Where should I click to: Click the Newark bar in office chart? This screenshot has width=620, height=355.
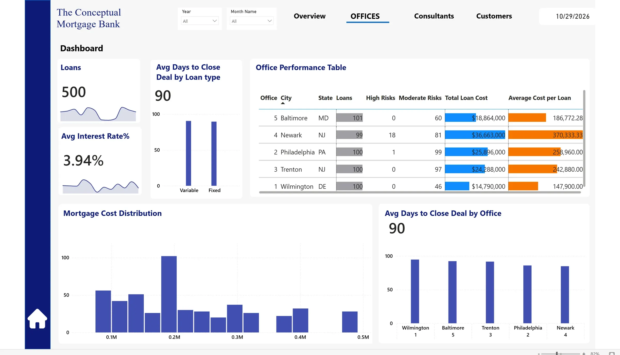coord(565,295)
